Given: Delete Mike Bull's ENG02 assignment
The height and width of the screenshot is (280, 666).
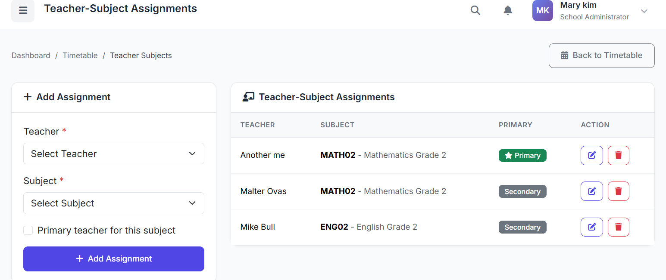Looking at the screenshot, I should [x=618, y=227].
